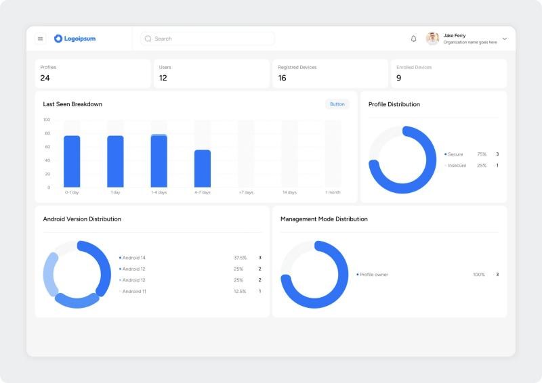The image size is (542, 383).
Task: Click the Logoipsum logo
Action: coord(75,39)
